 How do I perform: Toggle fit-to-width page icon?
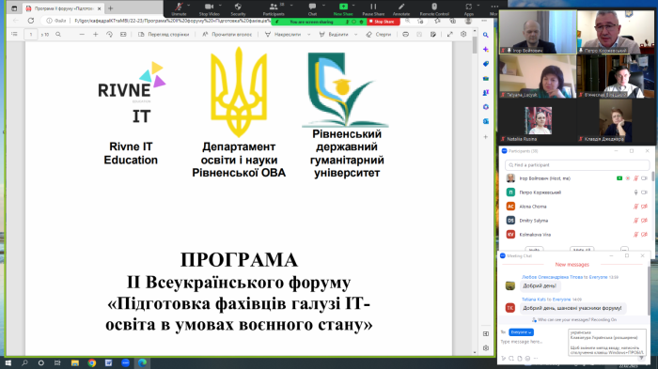(x=123, y=35)
